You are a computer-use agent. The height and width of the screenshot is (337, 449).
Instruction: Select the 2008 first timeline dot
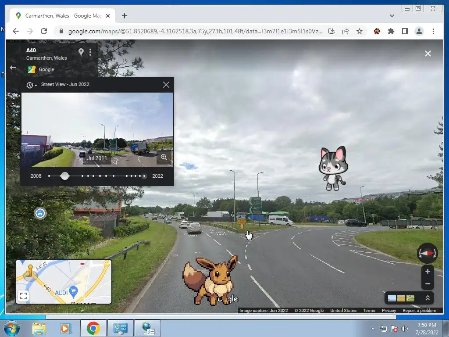[x=49, y=176]
